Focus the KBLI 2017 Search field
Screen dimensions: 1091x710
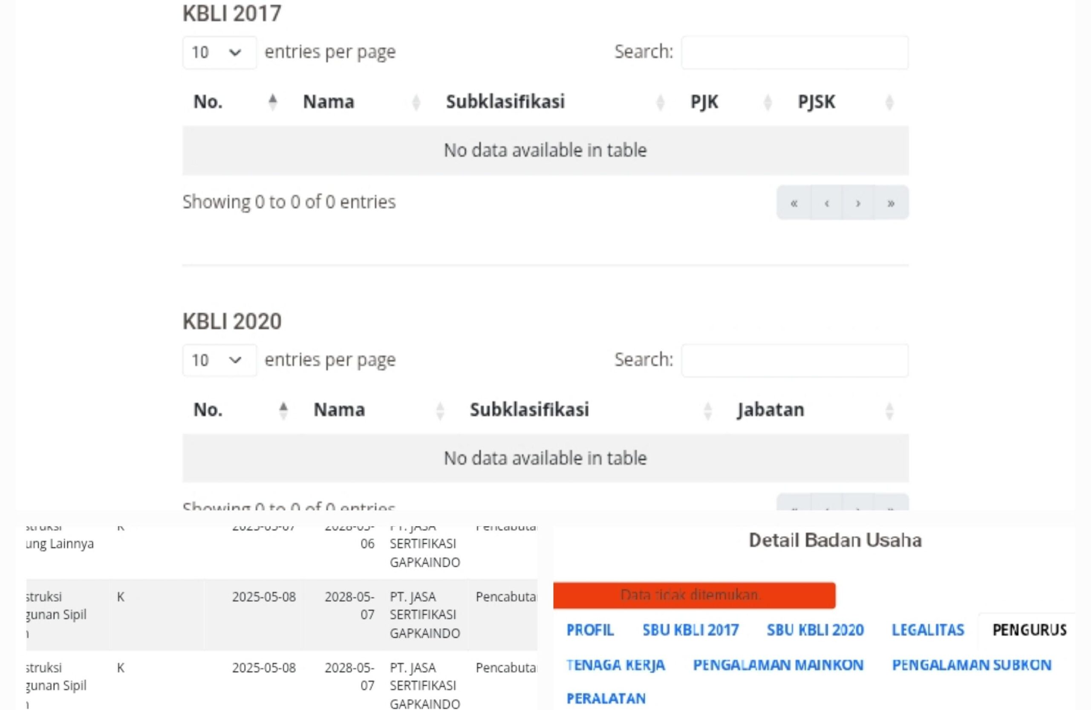pyautogui.click(x=794, y=52)
